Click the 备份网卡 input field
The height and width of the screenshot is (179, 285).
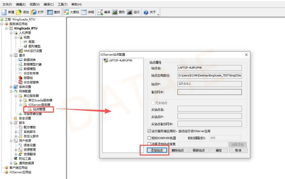click(210, 92)
